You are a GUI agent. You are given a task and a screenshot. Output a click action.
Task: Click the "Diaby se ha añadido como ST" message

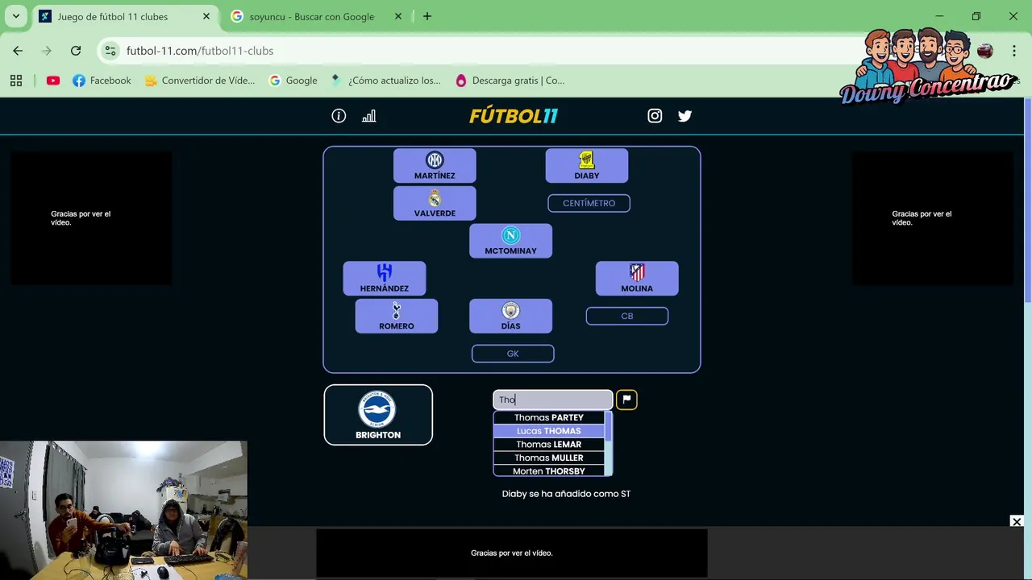(566, 494)
